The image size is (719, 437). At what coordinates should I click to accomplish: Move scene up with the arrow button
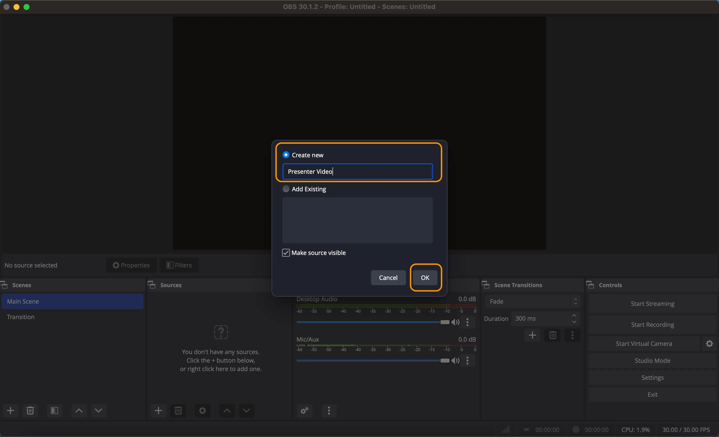pyautogui.click(x=78, y=411)
